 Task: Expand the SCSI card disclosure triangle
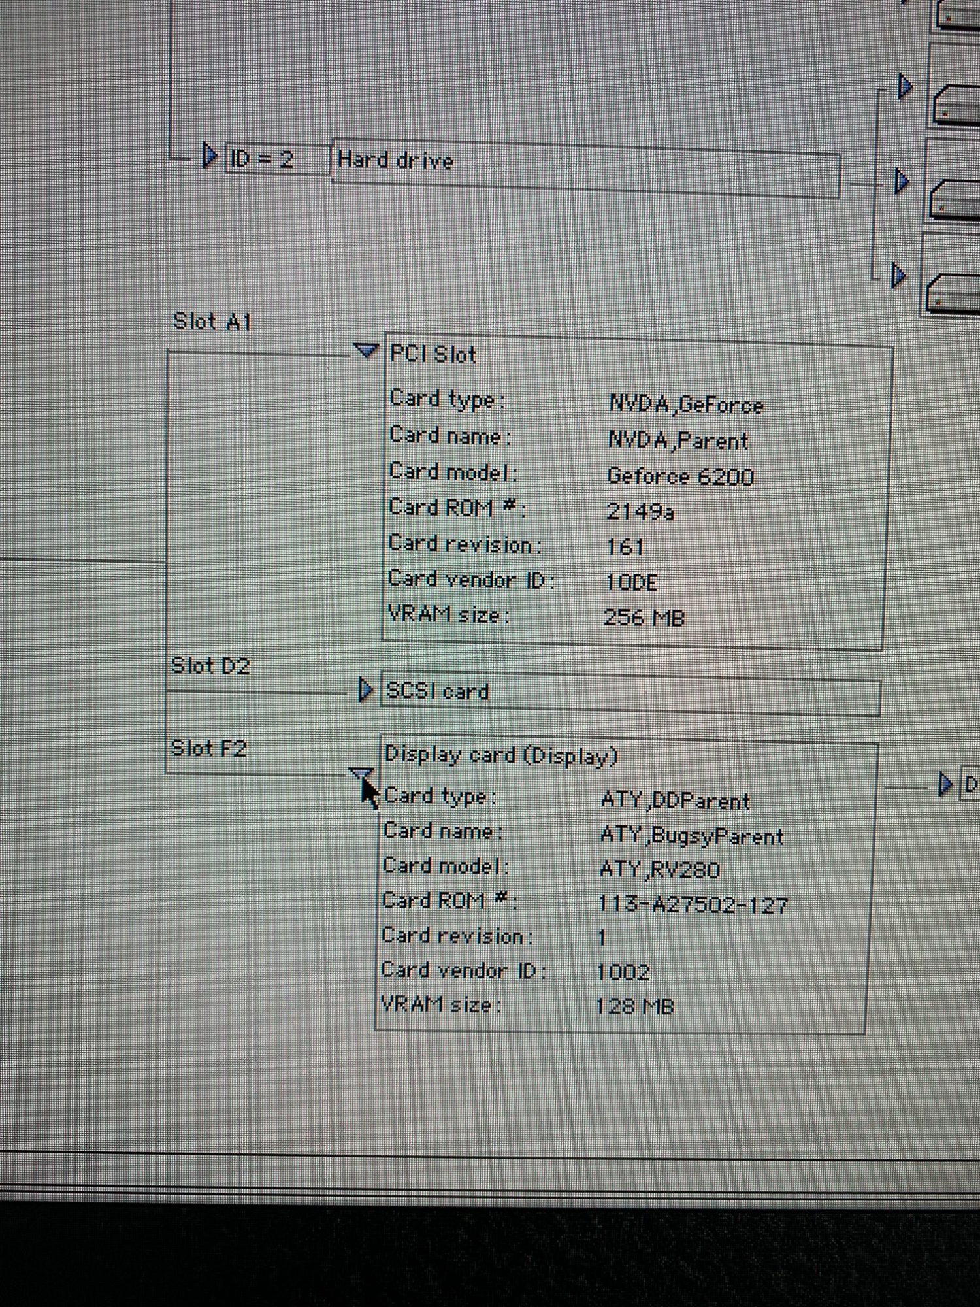coord(366,689)
